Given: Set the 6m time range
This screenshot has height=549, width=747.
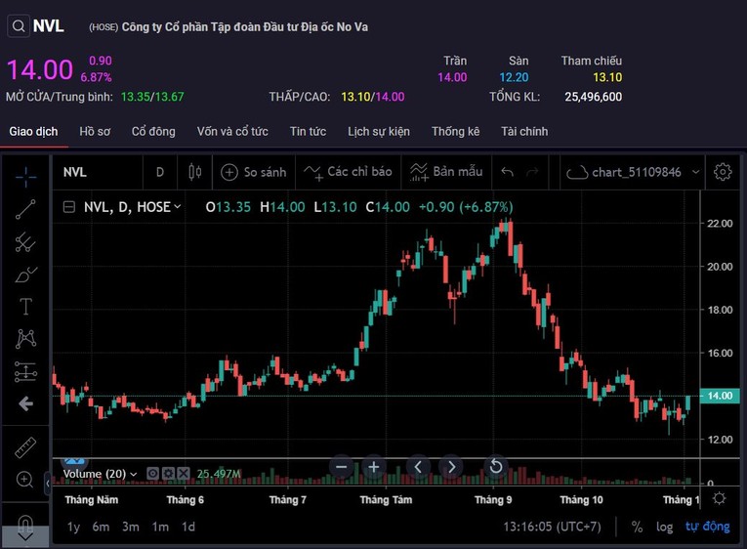Looking at the screenshot, I should point(101,527).
